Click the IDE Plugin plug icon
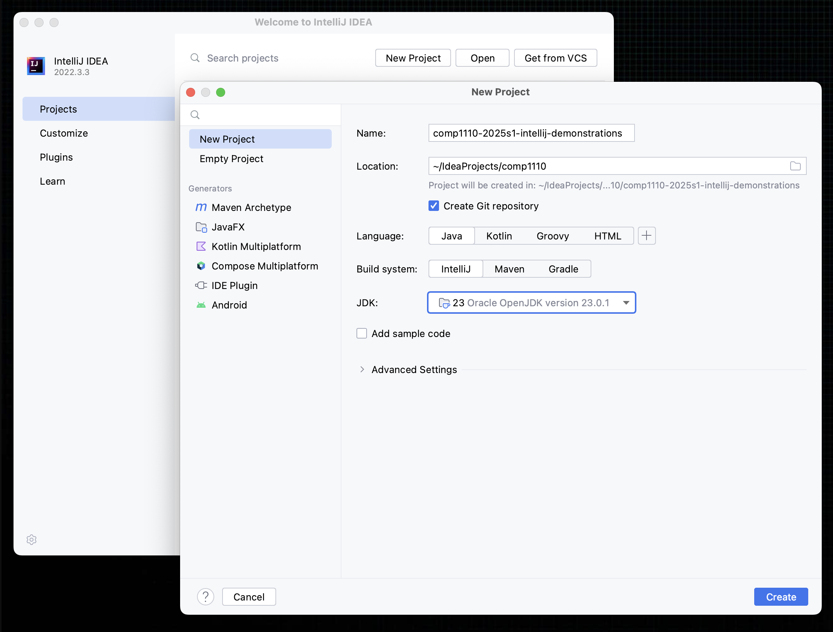The image size is (833, 632). point(201,286)
